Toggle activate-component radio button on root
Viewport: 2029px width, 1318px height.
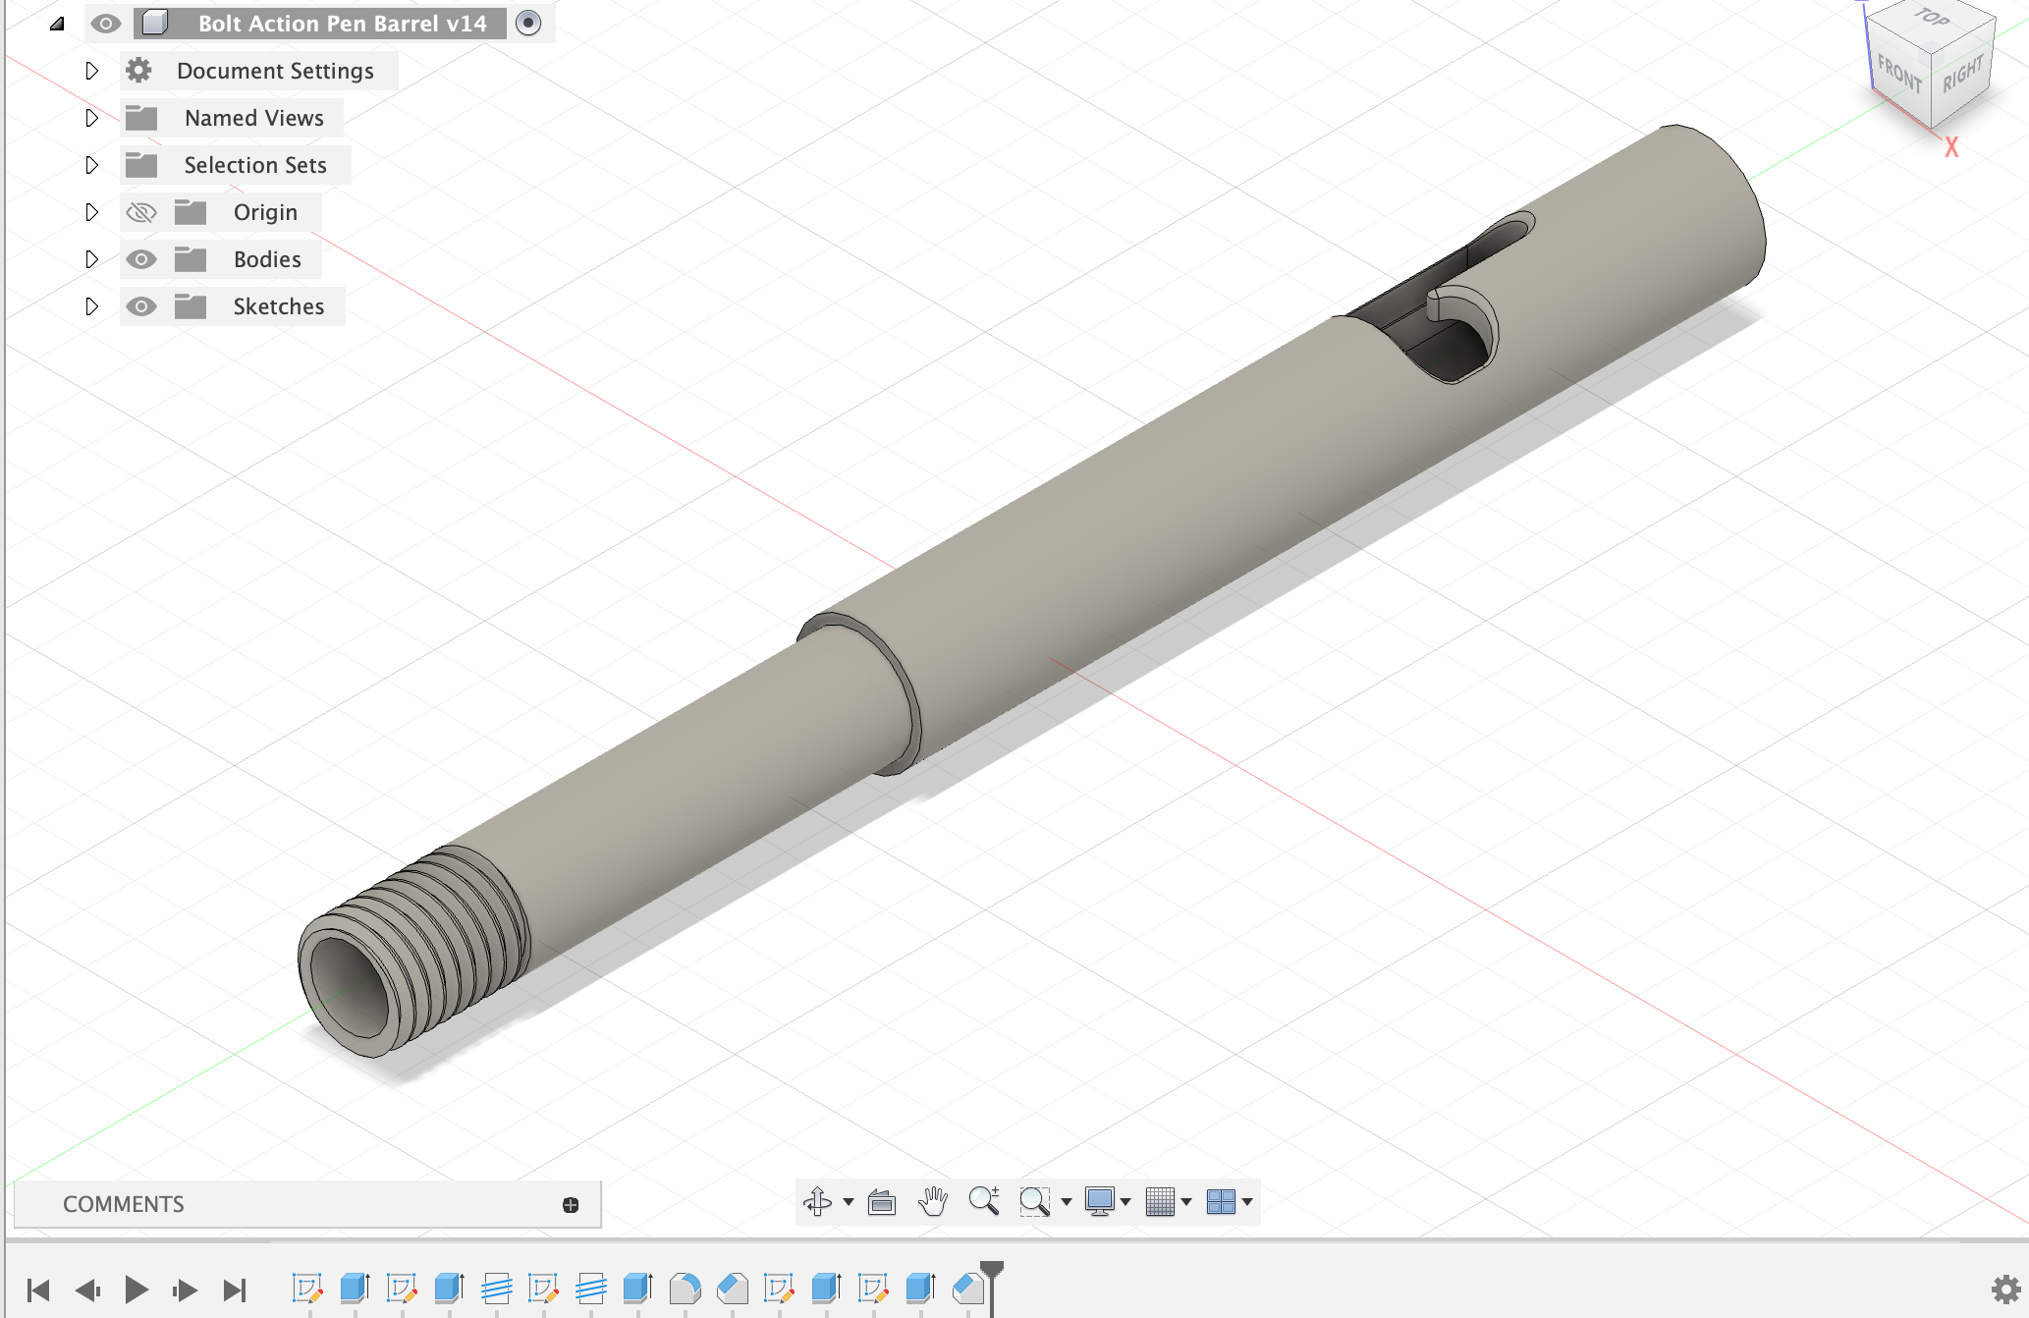[x=528, y=23]
